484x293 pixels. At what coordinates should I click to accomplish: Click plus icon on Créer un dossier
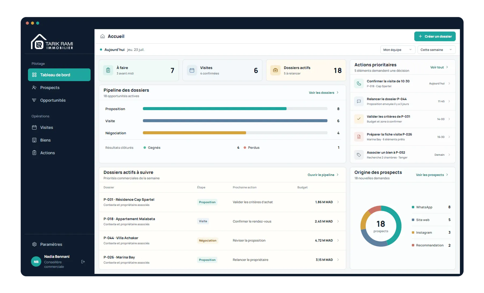(x=420, y=36)
